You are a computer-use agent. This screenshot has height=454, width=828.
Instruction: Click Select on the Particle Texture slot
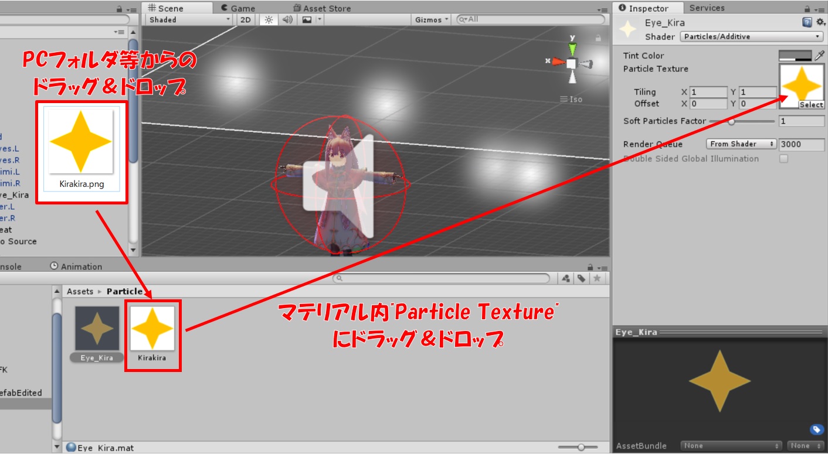click(811, 105)
